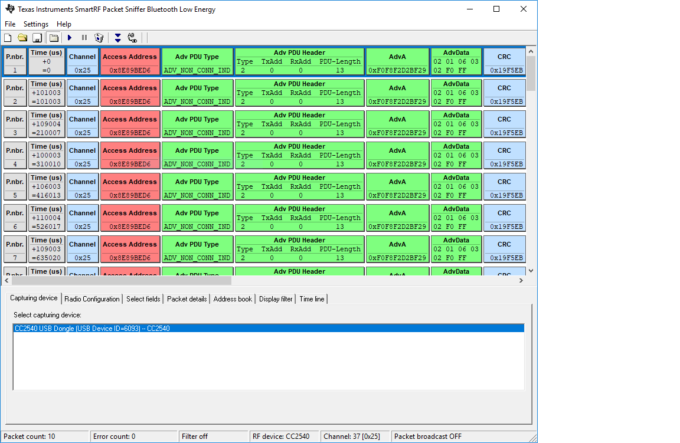680x443 pixels.
Task: Click the Time cell showing =635020
Action: coord(47,249)
